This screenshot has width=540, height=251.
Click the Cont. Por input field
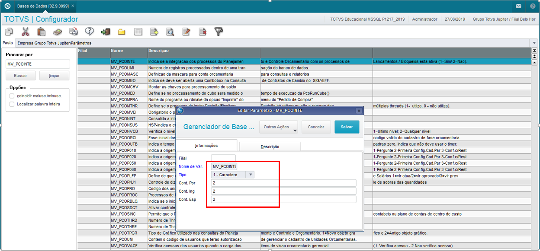click(283, 183)
